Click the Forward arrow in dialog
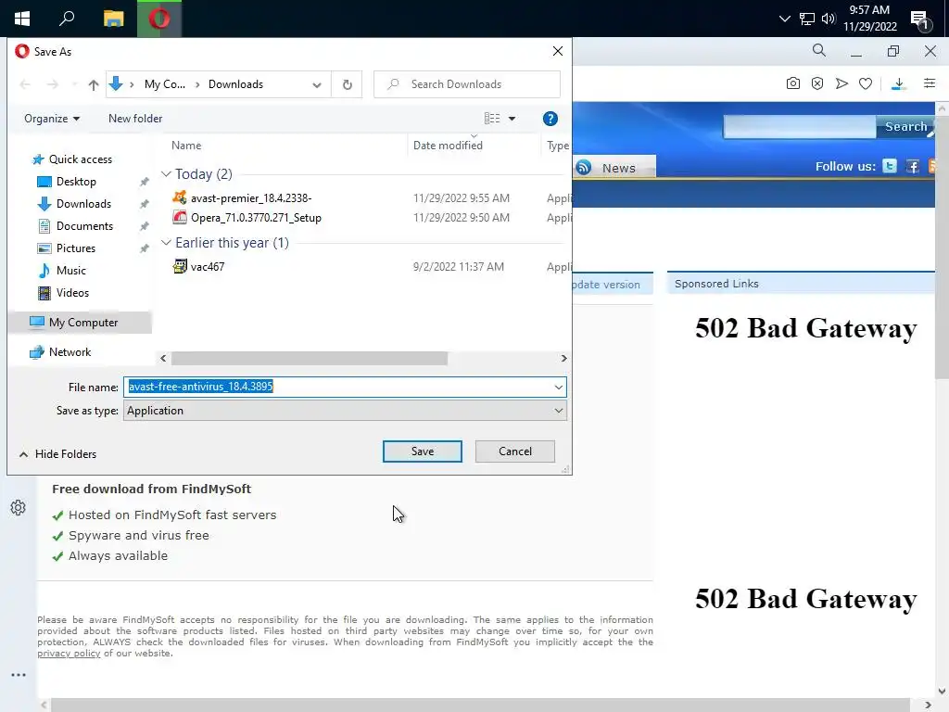The image size is (949, 712). click(53, 84)
